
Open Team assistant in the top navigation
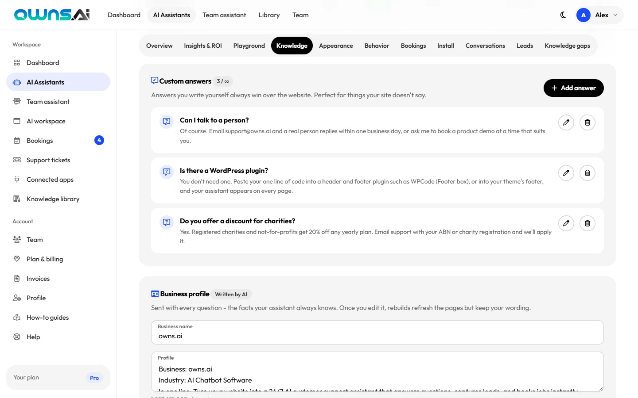coord(224,15)
